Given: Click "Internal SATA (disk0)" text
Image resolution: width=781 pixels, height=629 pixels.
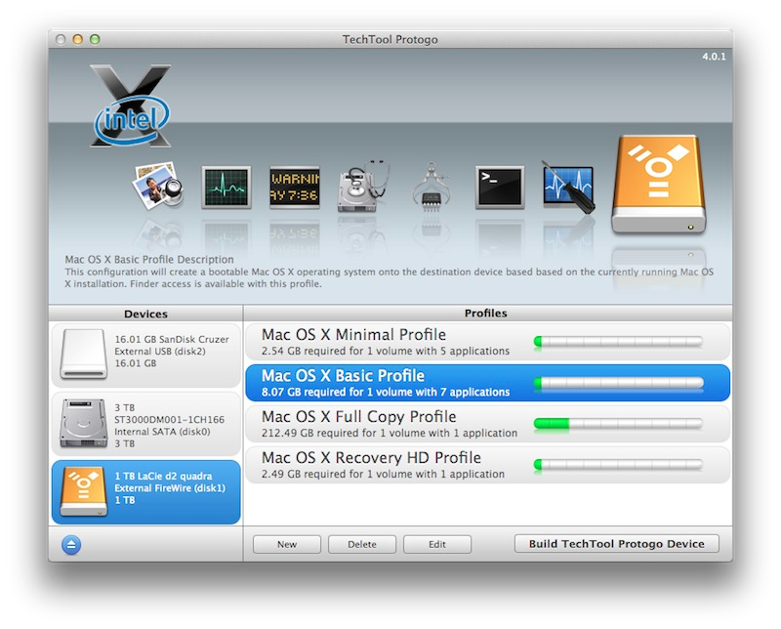Looking at the screenshot, I should tap(162, 432).
